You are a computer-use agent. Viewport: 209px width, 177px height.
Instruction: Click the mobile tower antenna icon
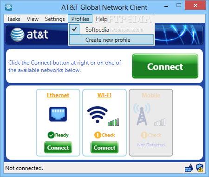142,114
